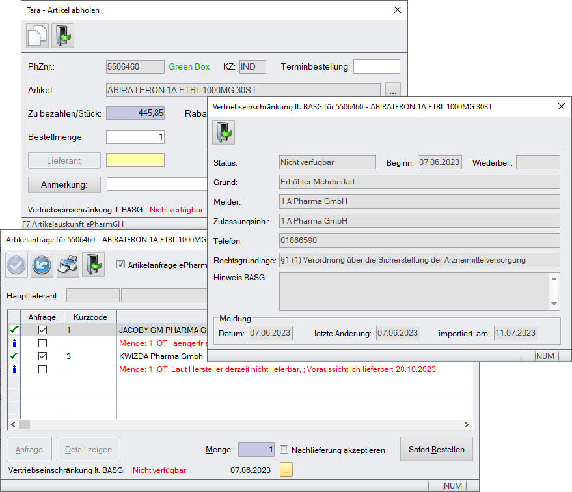Click the Anfrage column header

pos(42,317)
